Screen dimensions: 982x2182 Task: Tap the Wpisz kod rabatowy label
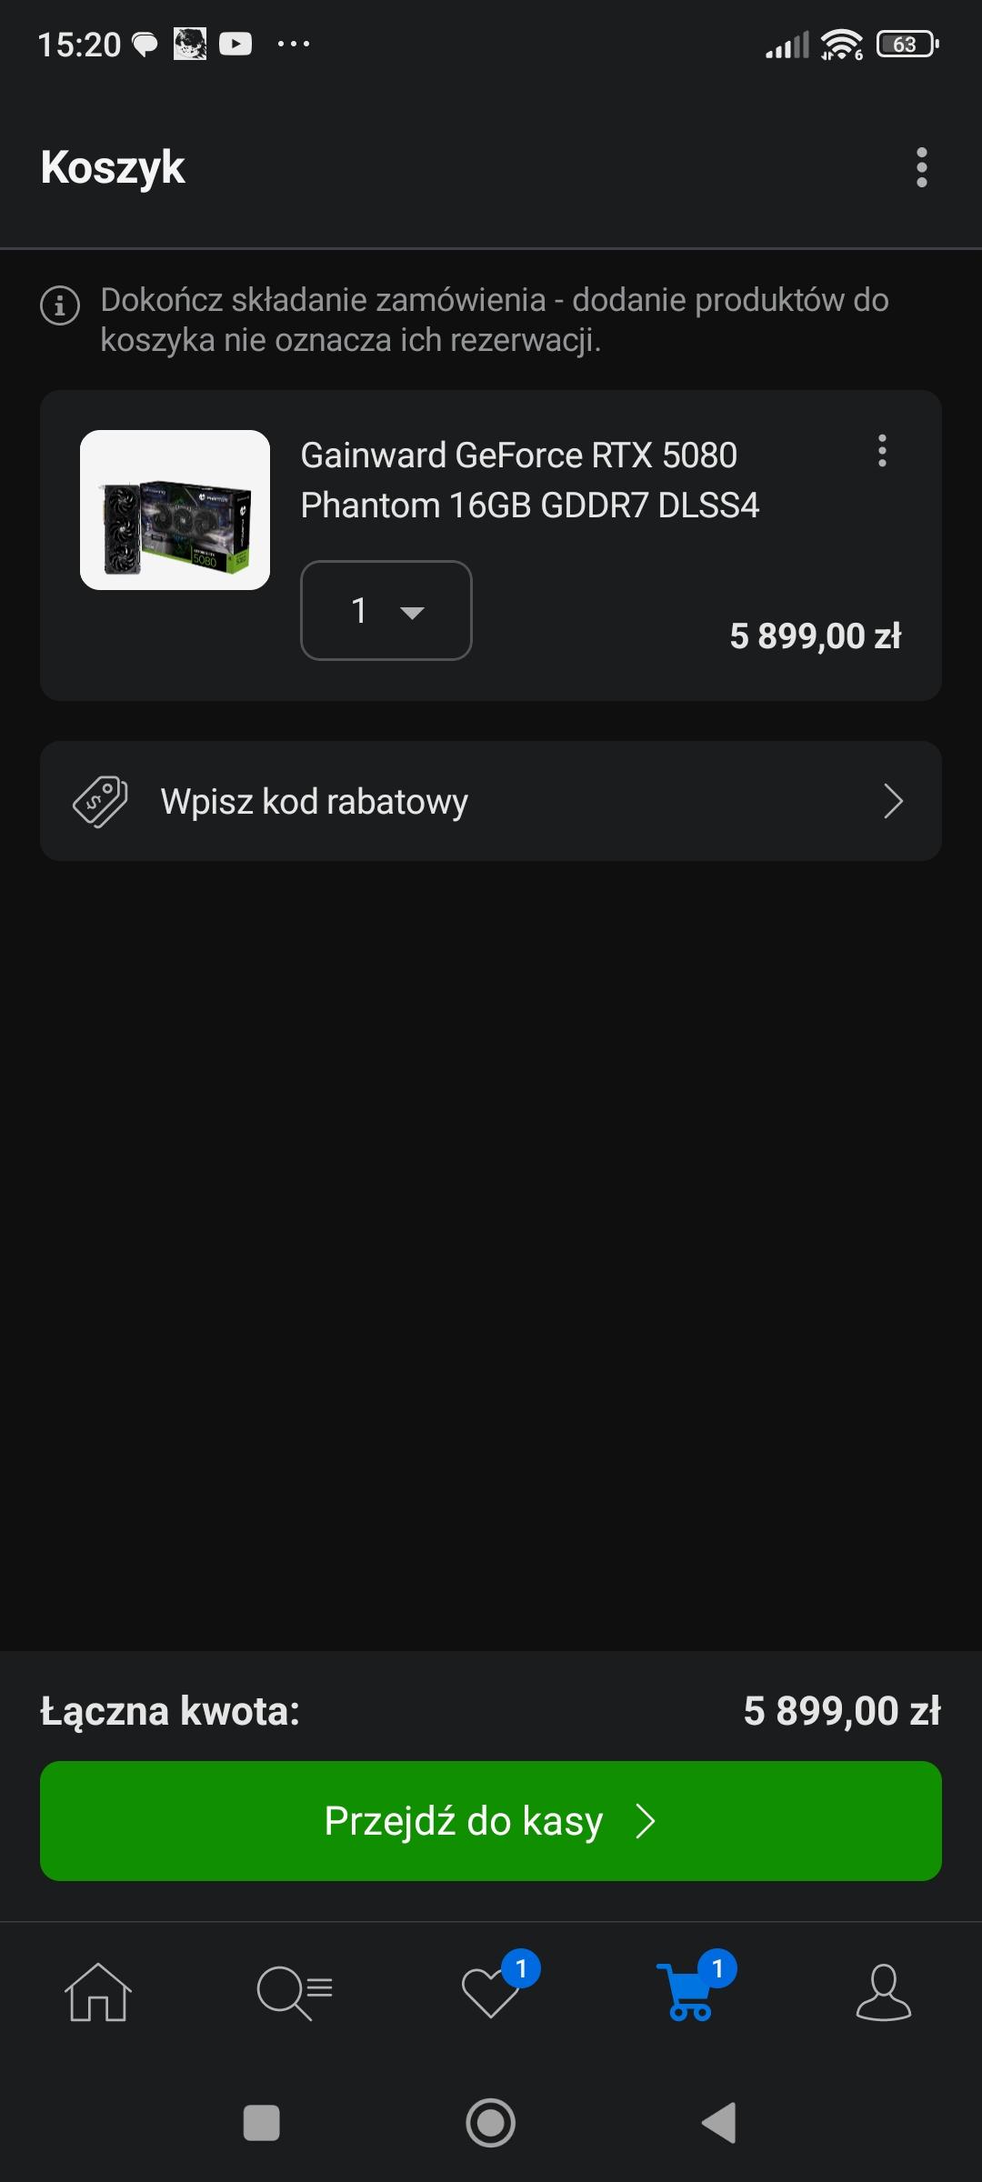pyautogui.click(x=315, y=802)
